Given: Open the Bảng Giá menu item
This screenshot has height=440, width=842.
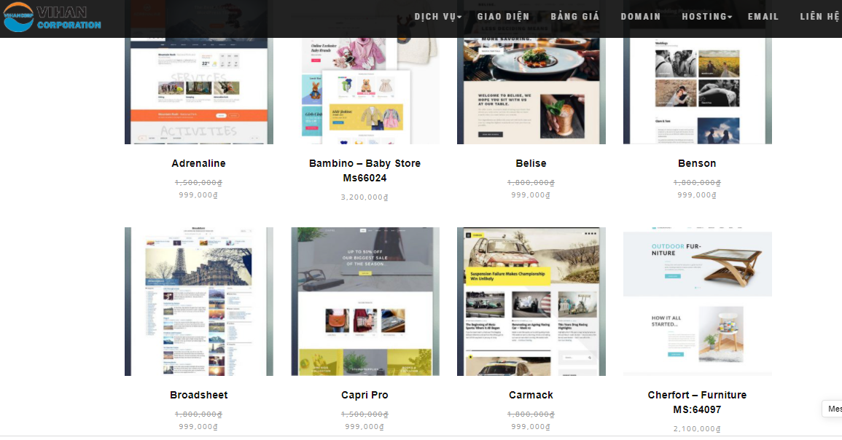Looking at the screenshot, I should click(x=575, y=17).
